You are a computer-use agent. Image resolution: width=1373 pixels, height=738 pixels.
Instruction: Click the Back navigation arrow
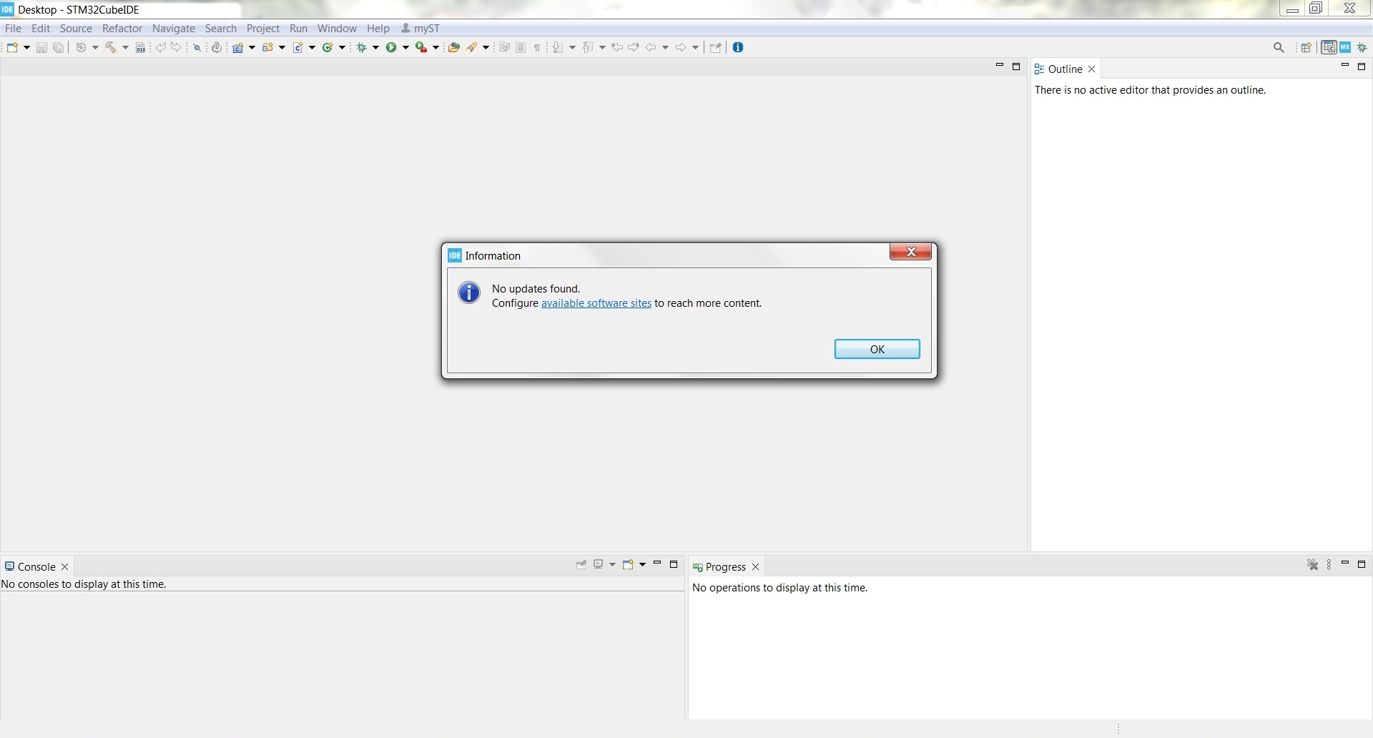click(651, 47)
